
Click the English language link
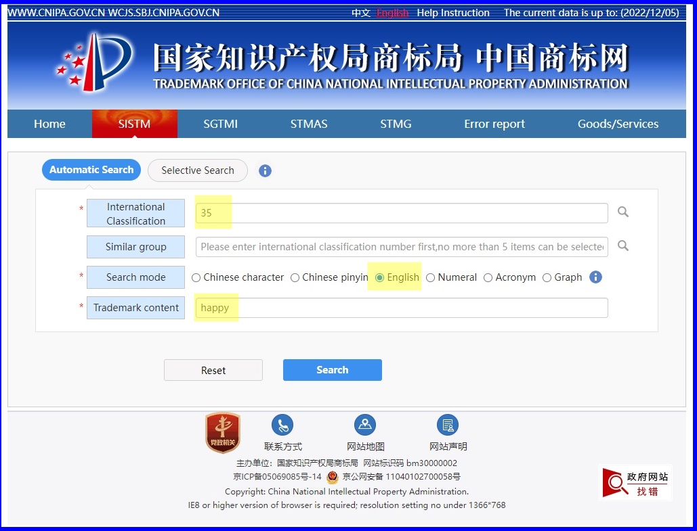[392, 13]
